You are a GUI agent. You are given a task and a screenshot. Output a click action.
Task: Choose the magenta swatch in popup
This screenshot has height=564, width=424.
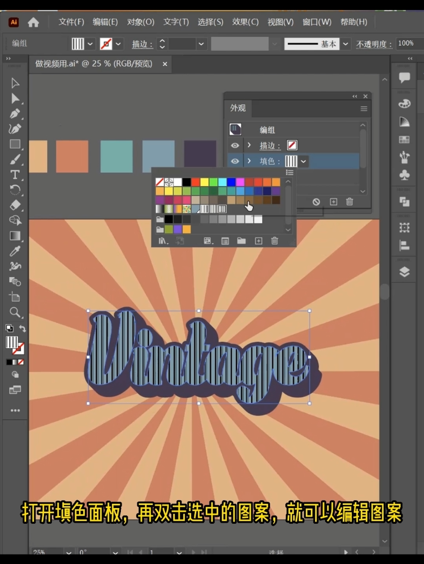(x=240, y=182)
